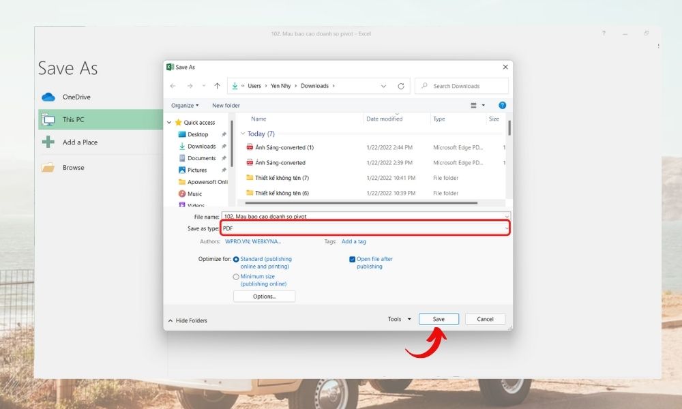The width and height of the screenshot is (682, 409).
Task: Click the Cancel button
Action: coord(485,319)
